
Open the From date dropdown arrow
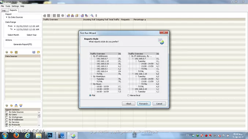coord(15,26)
